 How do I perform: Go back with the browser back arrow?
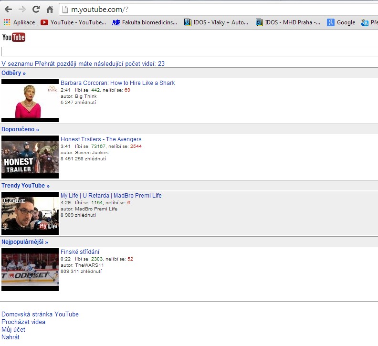pyautogui.click(x=8, y=10)
